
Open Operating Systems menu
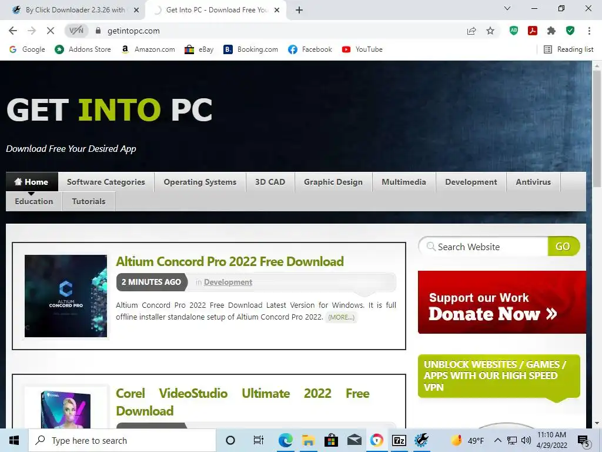[x=200, y=182]
